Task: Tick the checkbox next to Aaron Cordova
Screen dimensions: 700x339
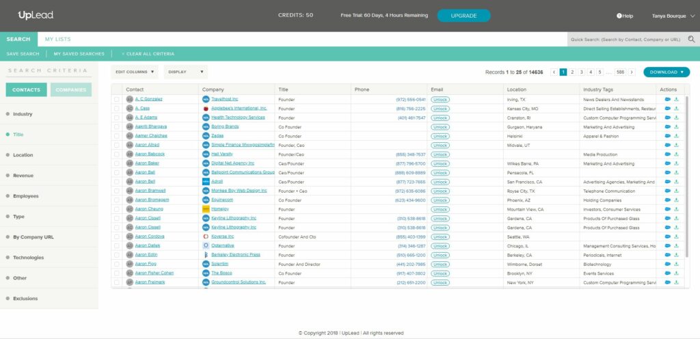Action: [x=116, y=236]
